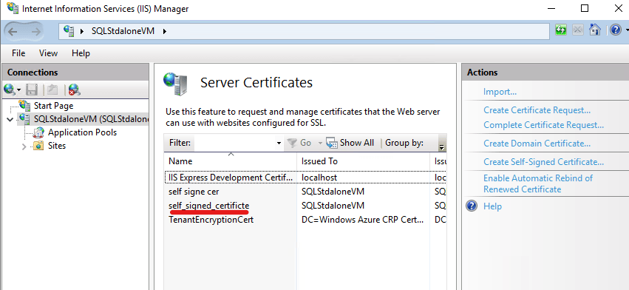Maximize the IIS Manager window
Screen dimensions: 629x290
tap(585, 8)
